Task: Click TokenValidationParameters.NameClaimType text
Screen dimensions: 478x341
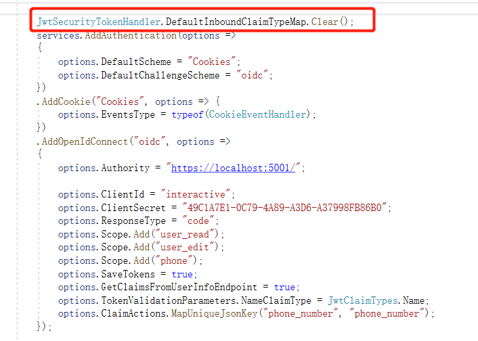Action: 206,300
